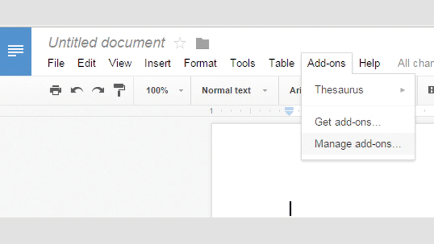Open the Insert menu
The height and width of the screenshot is (244, 434).
click(157, 63)
